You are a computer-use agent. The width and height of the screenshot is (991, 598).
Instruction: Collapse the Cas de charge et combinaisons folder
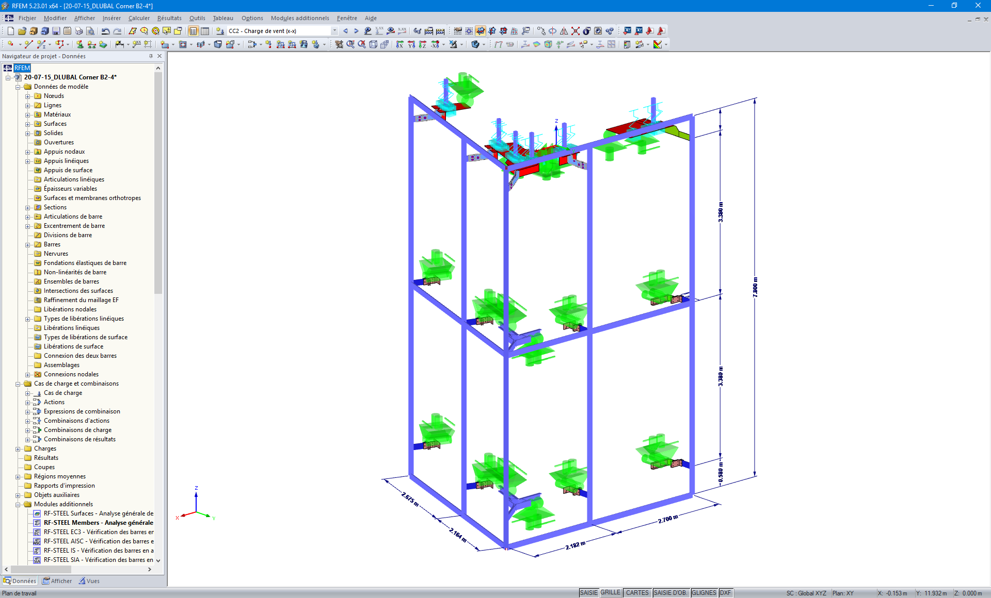(x=18, y=384)
